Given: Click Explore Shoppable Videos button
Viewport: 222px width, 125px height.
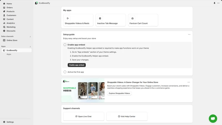Looking at the screenshot, I should 119,93.
